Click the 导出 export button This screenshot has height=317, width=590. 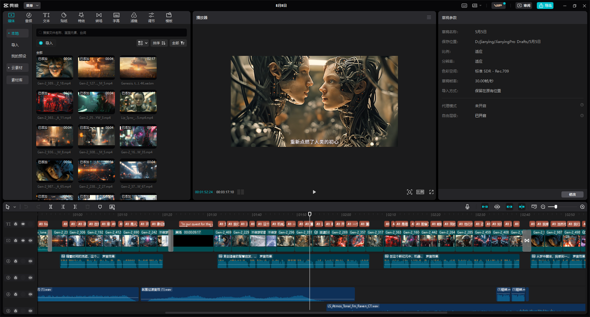[545, 5]
